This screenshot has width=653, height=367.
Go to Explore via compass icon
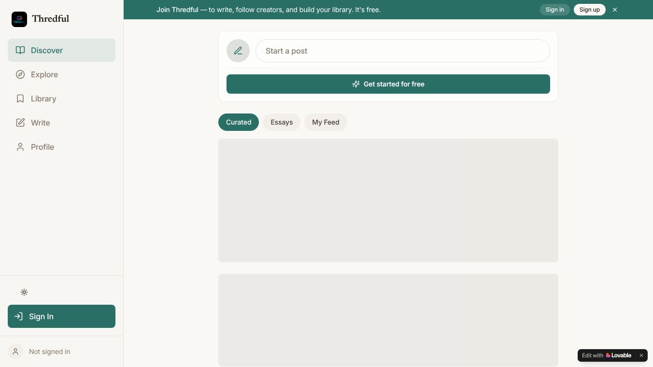20,74
